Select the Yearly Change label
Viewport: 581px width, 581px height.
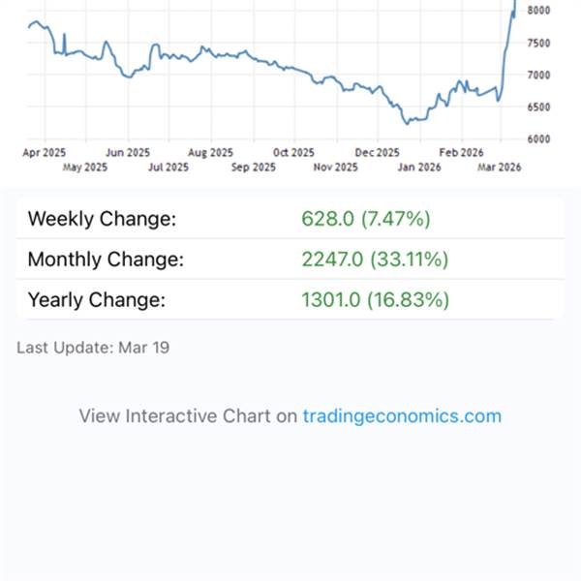97,300
